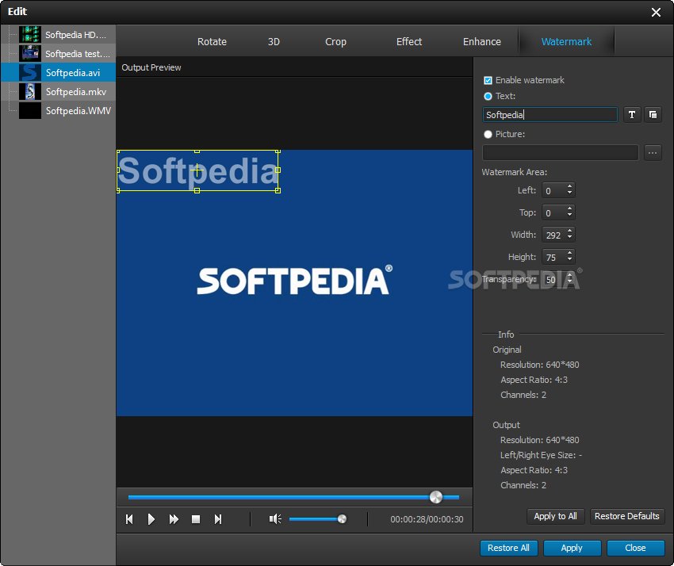Viewport: 674px width, 566px height.
Task: Stop video playback
Action: [x=196, y=519]
